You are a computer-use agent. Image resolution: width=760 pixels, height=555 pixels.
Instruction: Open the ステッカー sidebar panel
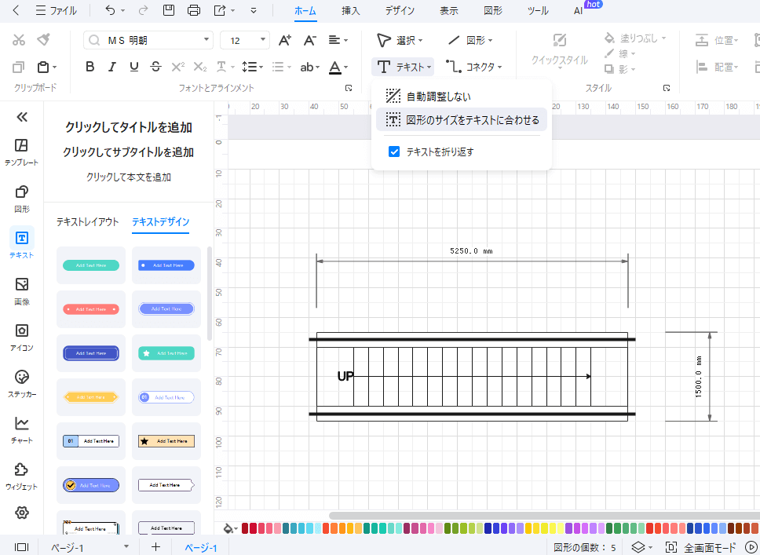(x=21, y=384)
